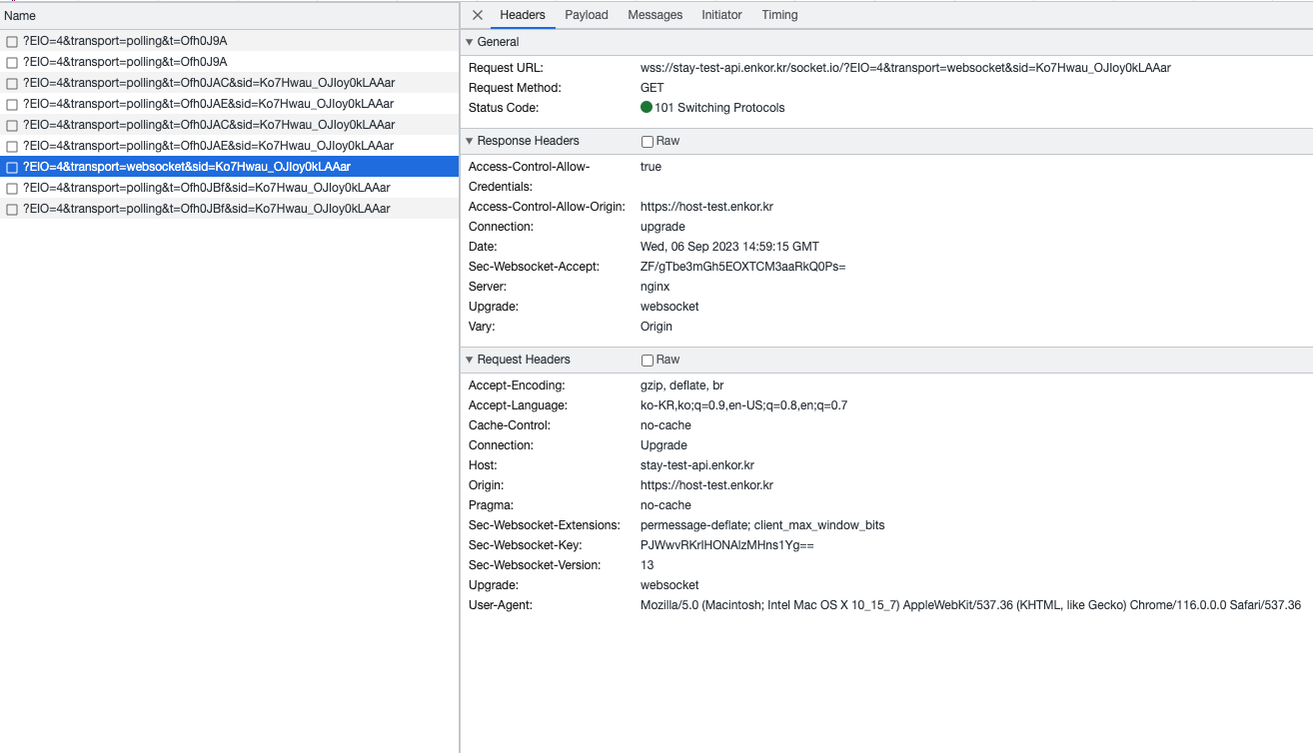Image resolution: width=1313 pixels, height=753 pixels.
Task: Select the wss:// Request URL value
Action: pyautogui.click(x=905, y=68)
